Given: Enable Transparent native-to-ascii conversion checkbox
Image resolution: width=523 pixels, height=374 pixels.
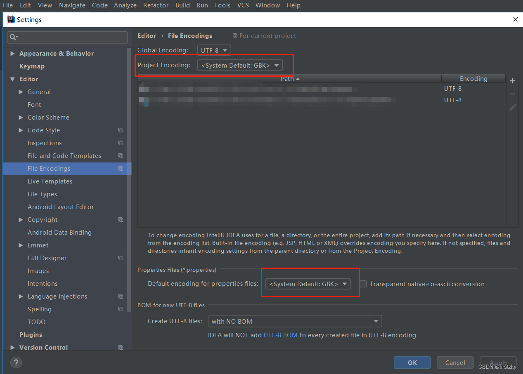Looking at the screenshot, I should (363, 284).
